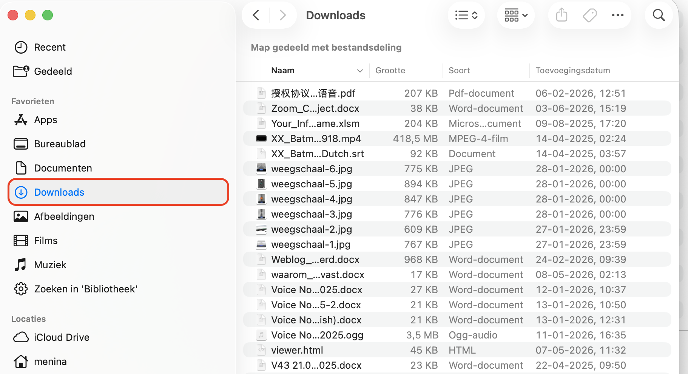
Task: Sort by the Naam column header
Action: click(x=283, y=71)
